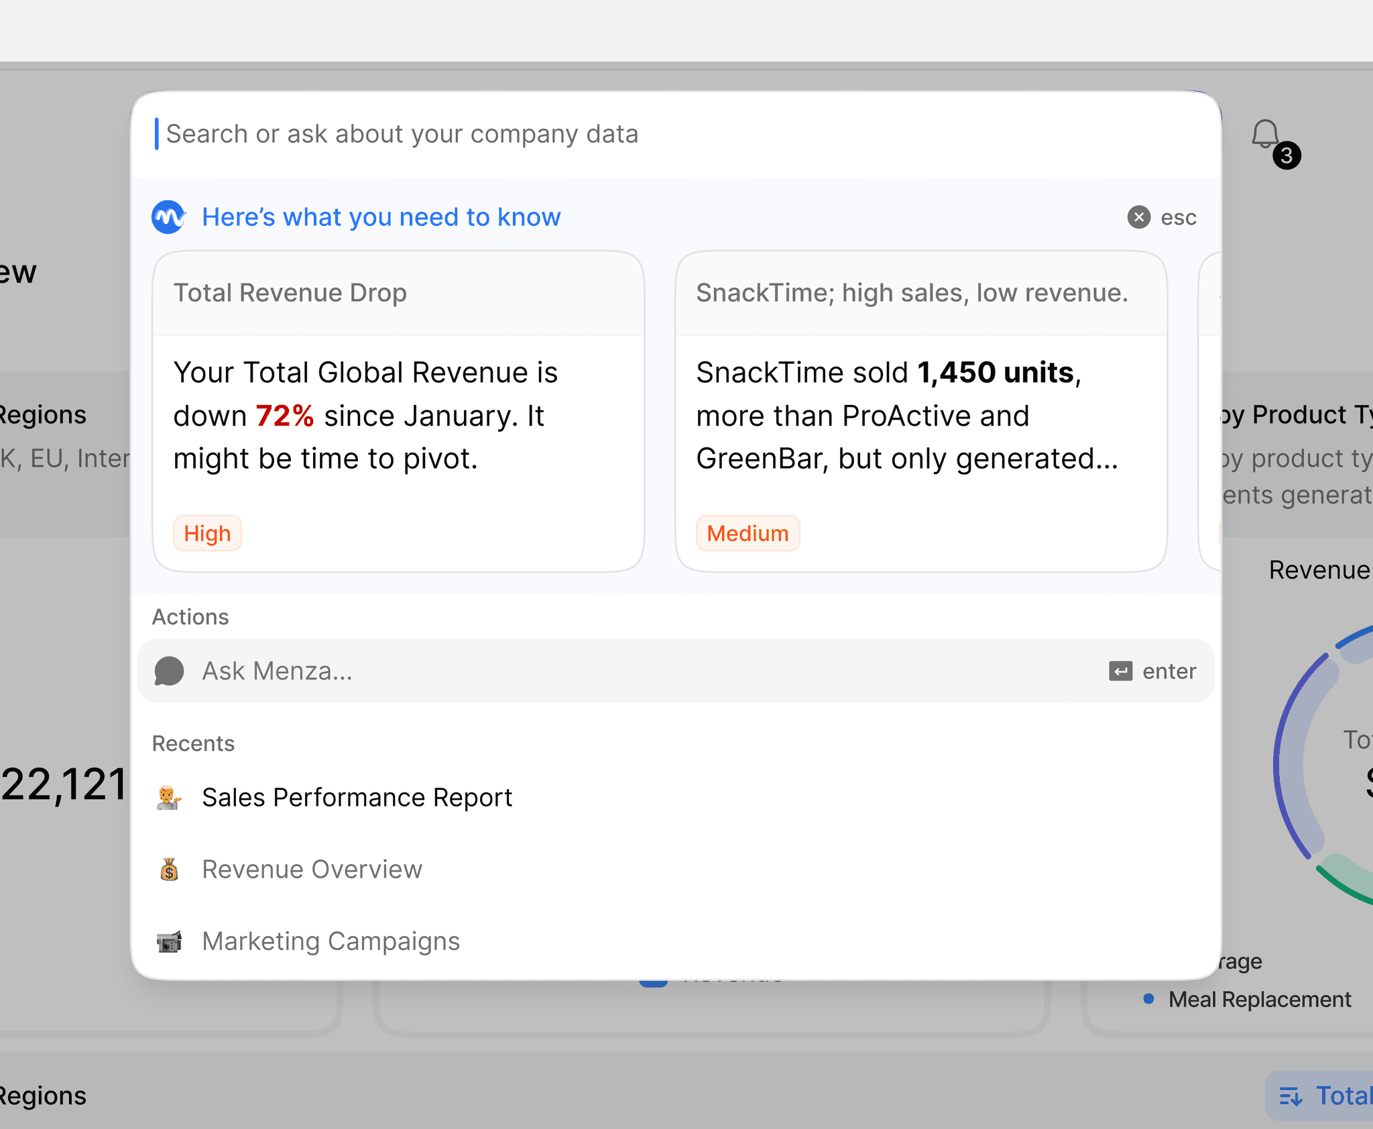Click the Meal Replacement legend dot

(1148, 999)
